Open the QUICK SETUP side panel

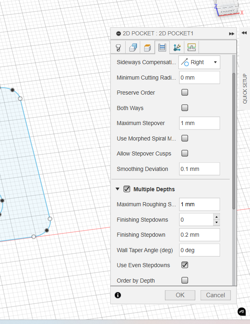(245, 89)
